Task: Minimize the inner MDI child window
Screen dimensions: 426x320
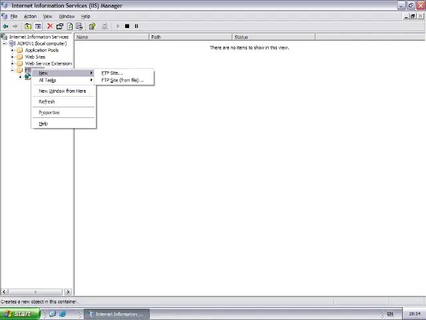Action: tap(406, 16)
